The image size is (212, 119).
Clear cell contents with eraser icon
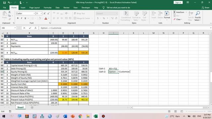(x=175, y=19)
